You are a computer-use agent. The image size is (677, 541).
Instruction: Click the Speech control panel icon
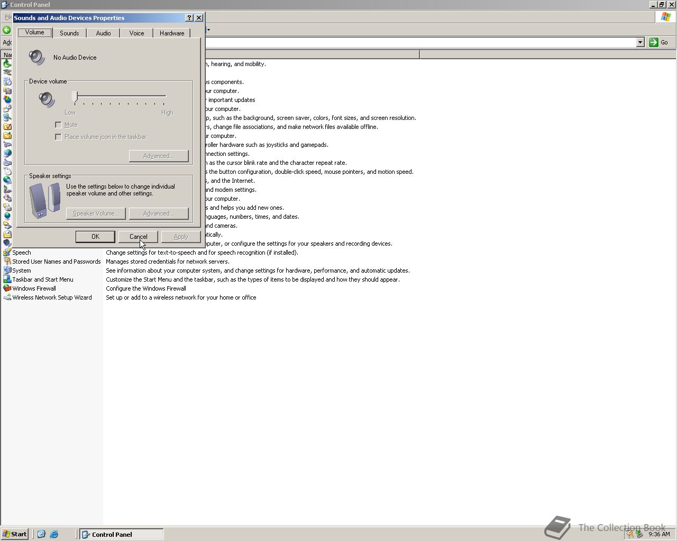(x=7, y=253)
